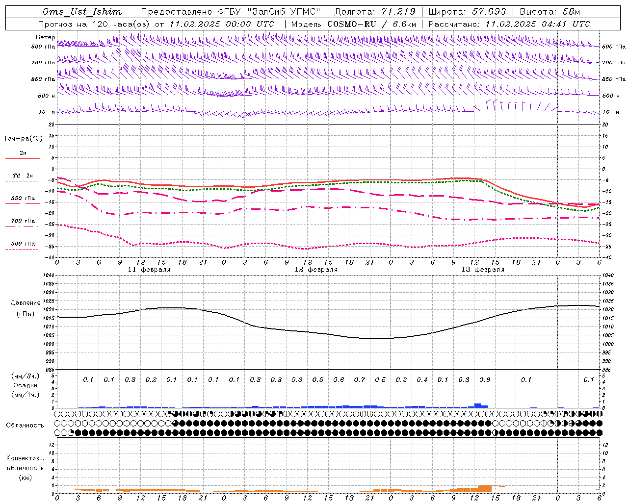Viewport: 628px width, 502px height.
Task: Click the Прогноз на 120 часа(ов) text
Action: 95,24
